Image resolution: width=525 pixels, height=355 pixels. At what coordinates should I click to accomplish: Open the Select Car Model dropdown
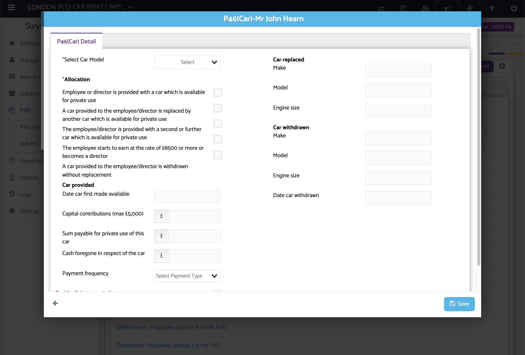point(187,62)
